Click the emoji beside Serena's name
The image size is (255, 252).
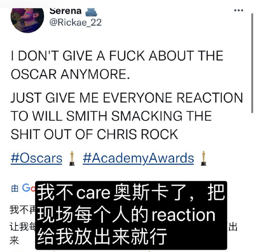[x=91, y=12]
